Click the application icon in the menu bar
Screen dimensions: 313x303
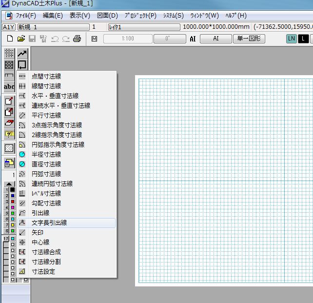pos(8,16)
